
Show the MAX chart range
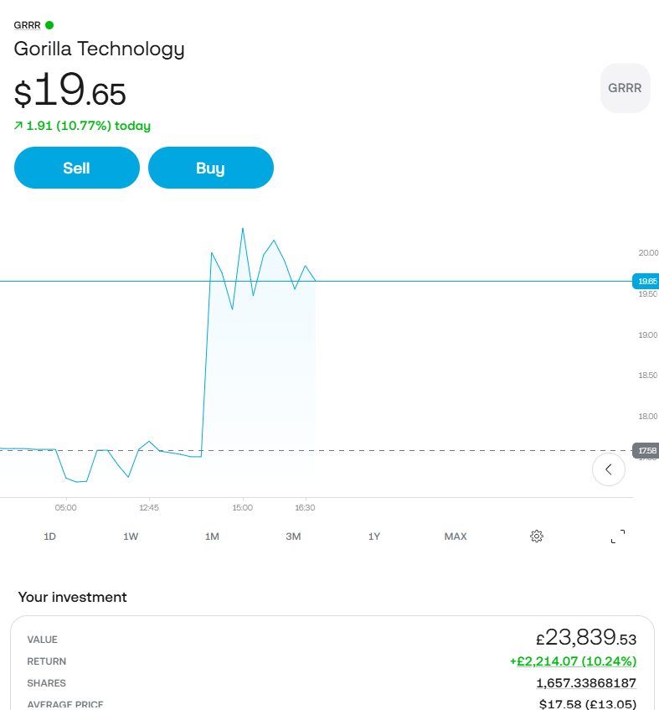456,536
